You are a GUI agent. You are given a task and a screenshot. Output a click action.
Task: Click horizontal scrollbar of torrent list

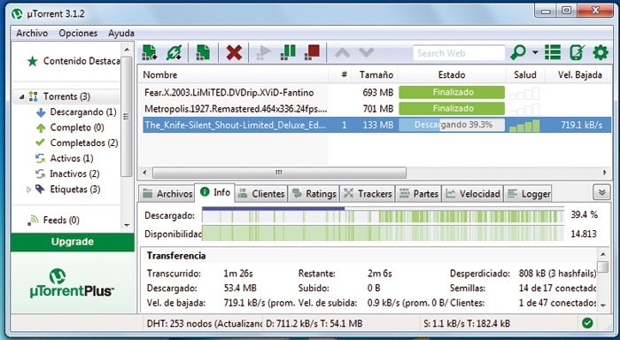279,173
